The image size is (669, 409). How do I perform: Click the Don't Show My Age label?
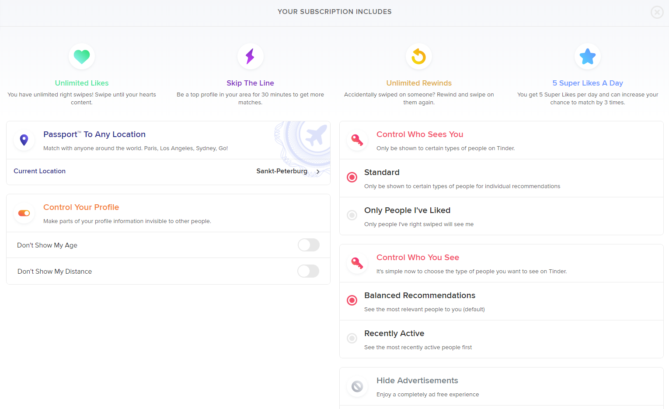coord(47,245)
